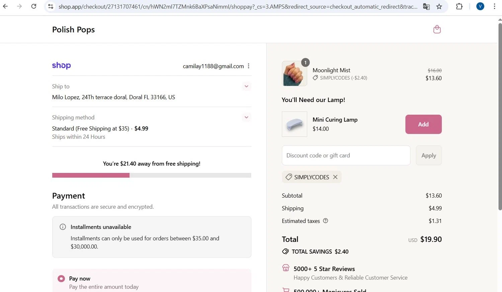
Task: Expand the Shipping method section
Action: tap(246, 117)
